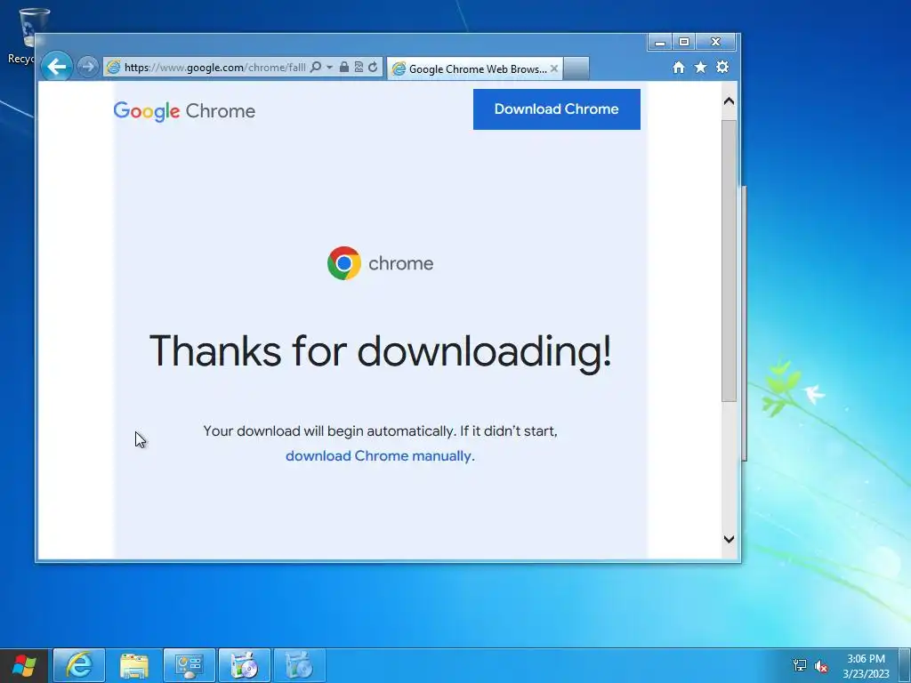The width and height of the screenshot is (911, 683).
Task: Click the download Chrome manually link
Action: tap(378, 456)
